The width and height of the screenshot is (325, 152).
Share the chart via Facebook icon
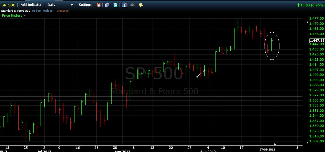[x=124, y=5]
